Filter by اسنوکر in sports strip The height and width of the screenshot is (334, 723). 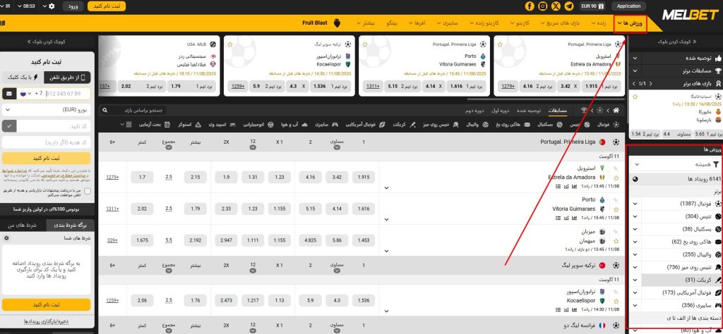189,124
